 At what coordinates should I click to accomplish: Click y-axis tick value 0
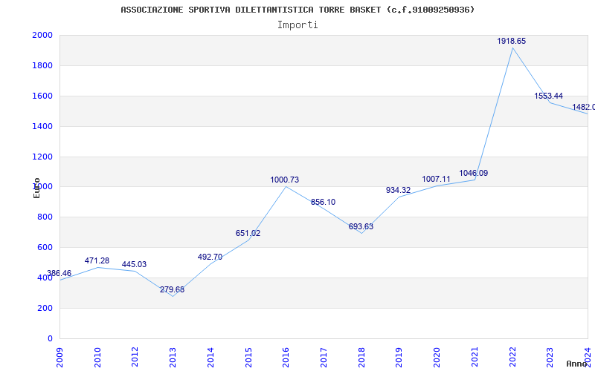tap(50, 338)
